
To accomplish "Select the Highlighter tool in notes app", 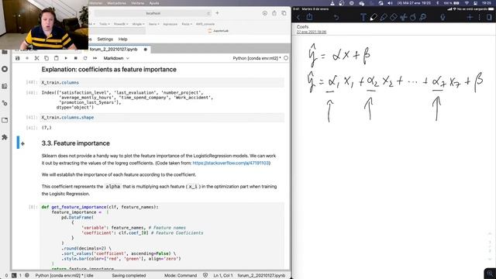I will point(384,17).
